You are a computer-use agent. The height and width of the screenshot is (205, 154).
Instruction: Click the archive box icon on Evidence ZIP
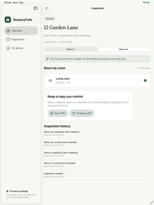pyautogui.click(x=74, y=113)
